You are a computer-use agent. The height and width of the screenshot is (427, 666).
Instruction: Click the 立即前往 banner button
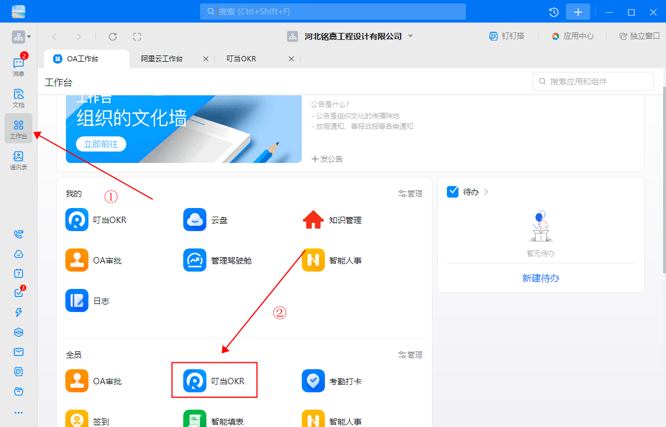101,144
